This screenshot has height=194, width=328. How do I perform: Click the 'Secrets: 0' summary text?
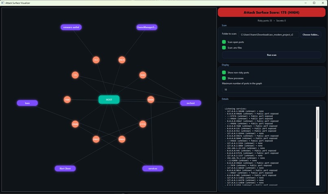[281, 21]
